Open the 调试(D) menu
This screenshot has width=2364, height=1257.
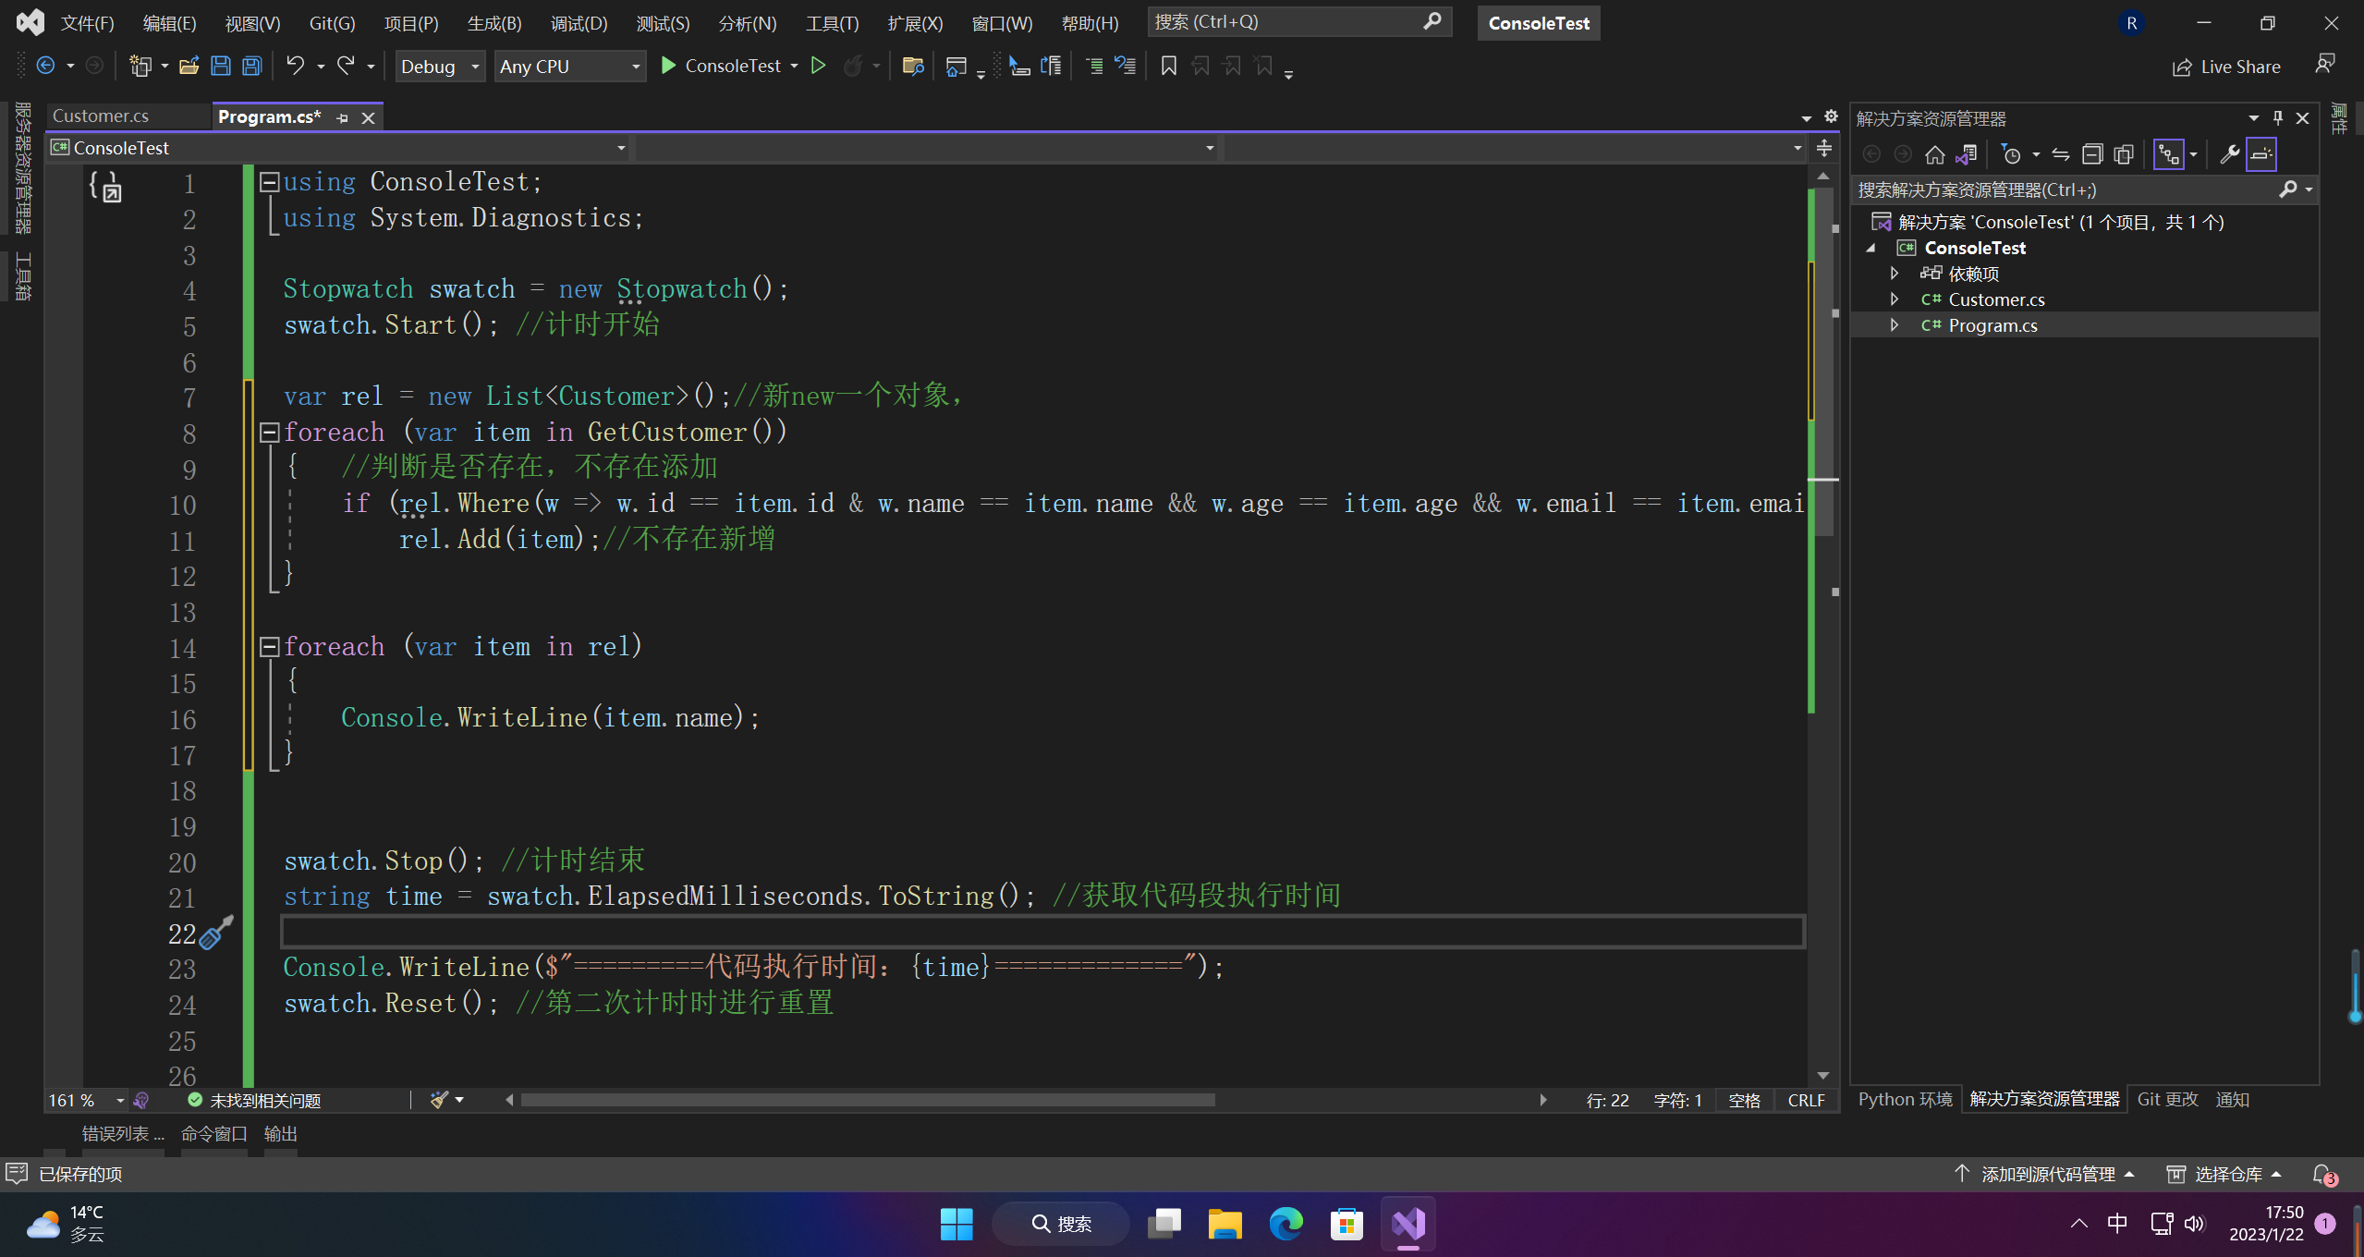579,23
